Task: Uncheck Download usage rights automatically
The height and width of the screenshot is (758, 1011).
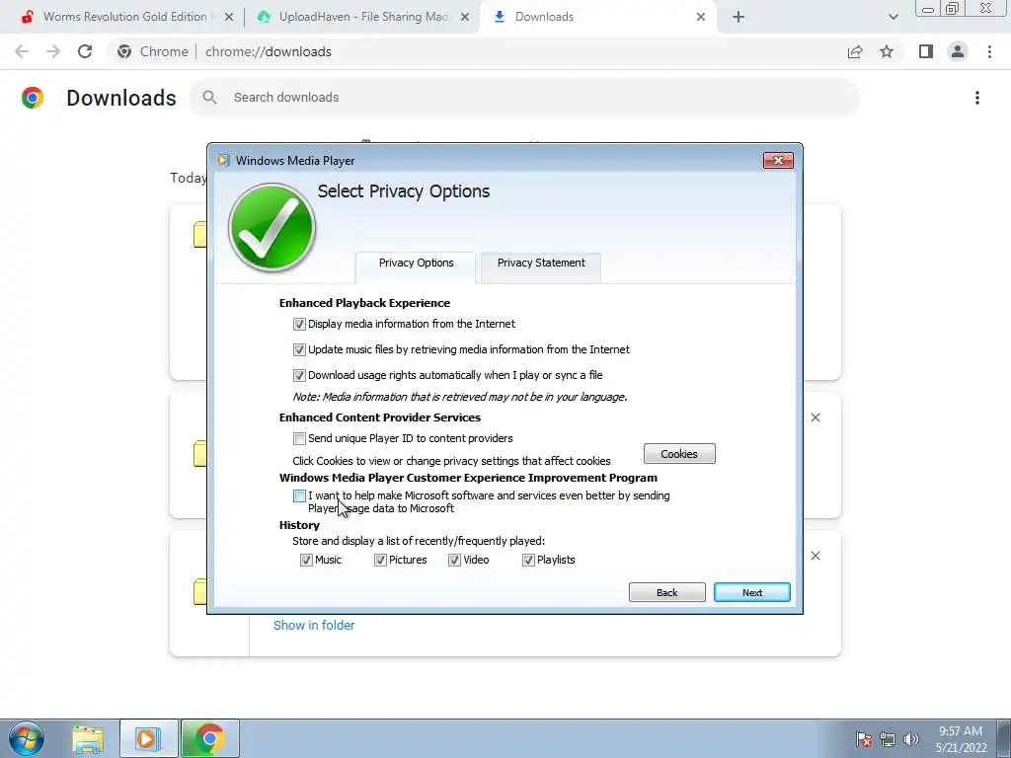Action: pyautogui.click(x=299, y=375)
